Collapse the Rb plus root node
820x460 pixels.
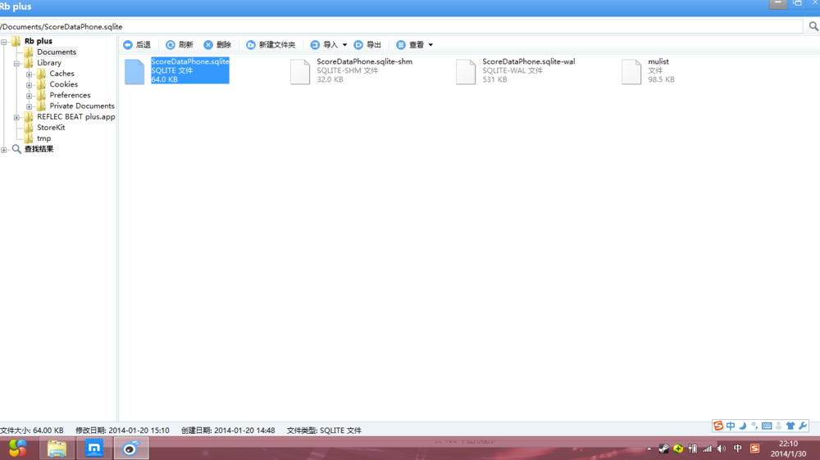tap(4, 41)
